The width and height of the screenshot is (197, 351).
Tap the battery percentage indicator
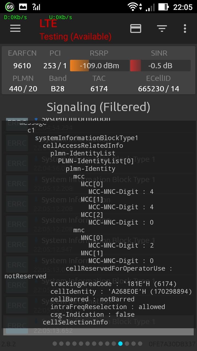10,7
